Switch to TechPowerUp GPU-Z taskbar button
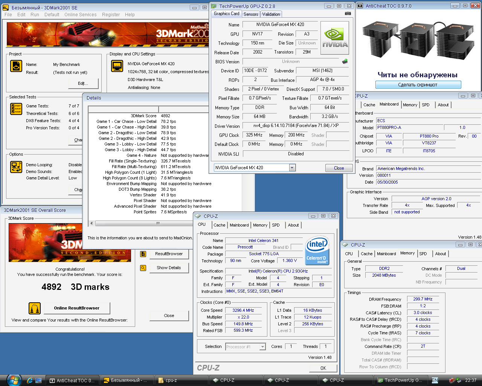 [x=400, y=380]
